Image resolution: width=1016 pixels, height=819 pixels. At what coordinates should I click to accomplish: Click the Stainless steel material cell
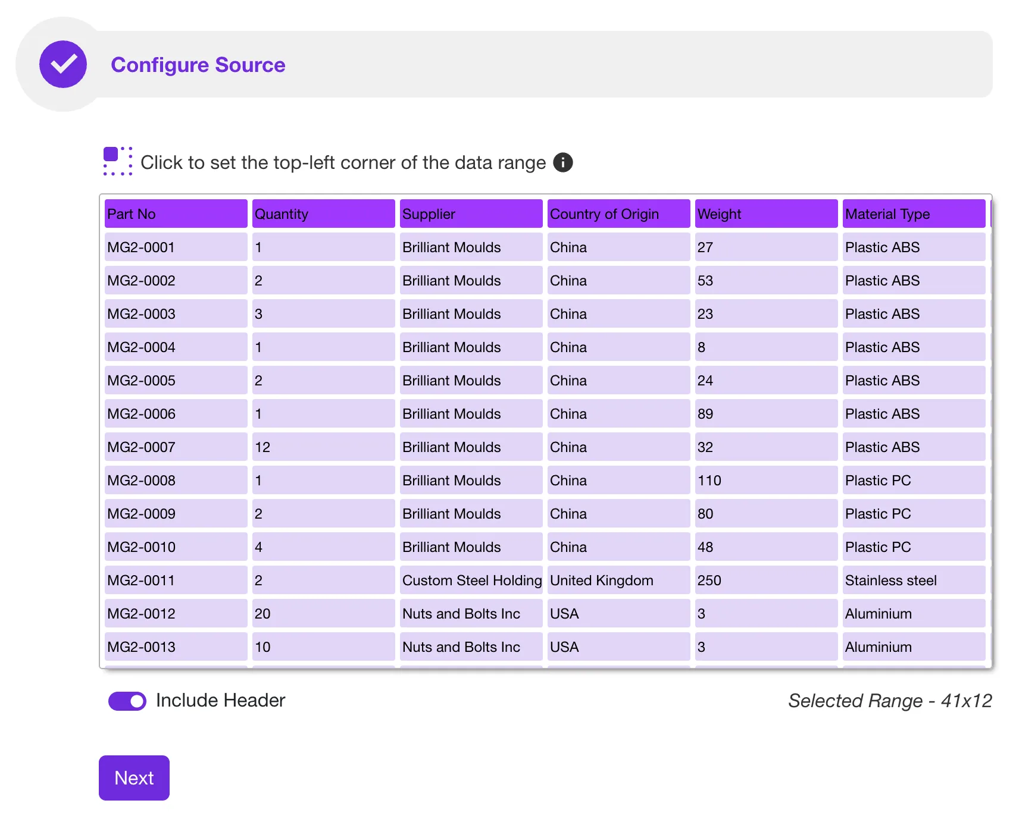pyautogui.click(x=913, y=580)
